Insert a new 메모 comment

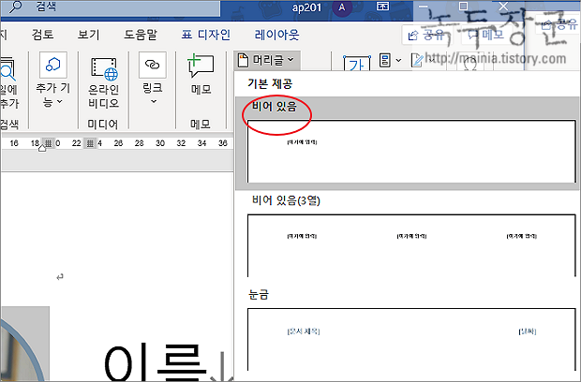coord(201,74)
